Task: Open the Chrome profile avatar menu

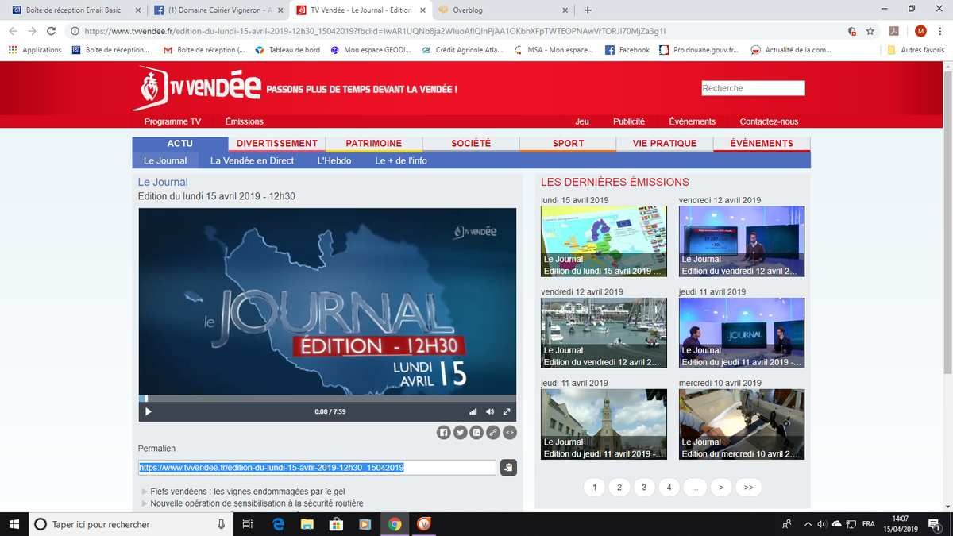Action: pos(920,31)
